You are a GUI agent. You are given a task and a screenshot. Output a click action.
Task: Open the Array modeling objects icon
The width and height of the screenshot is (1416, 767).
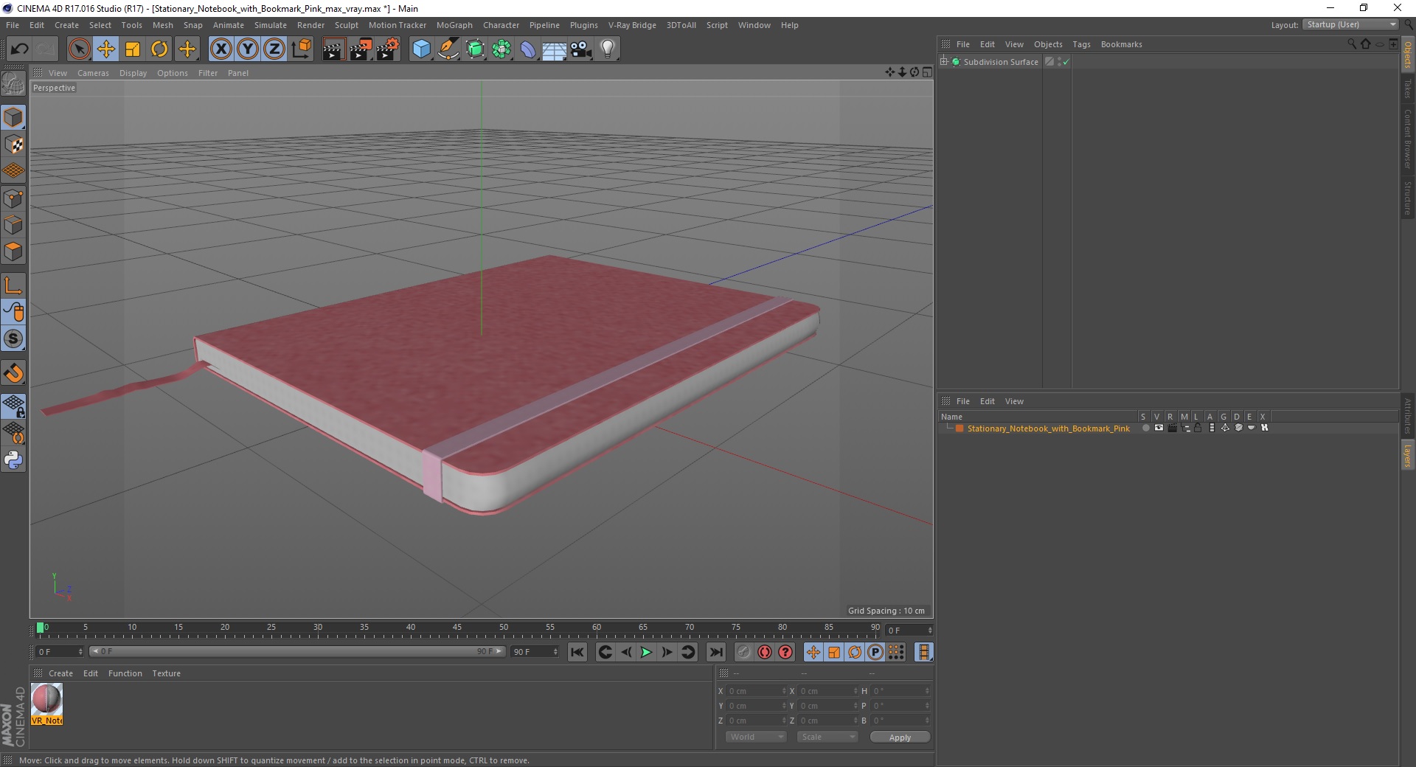pos(502,49)
